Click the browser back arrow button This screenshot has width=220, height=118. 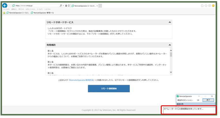(x=5, y=5)
